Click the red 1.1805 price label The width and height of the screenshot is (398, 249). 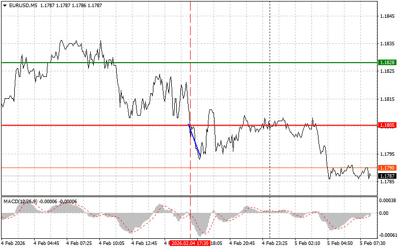[x=386, y=125]
